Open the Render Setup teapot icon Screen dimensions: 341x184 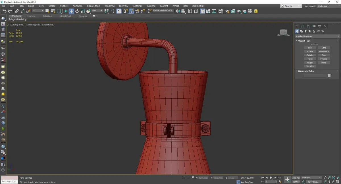[x=227, y=11]
